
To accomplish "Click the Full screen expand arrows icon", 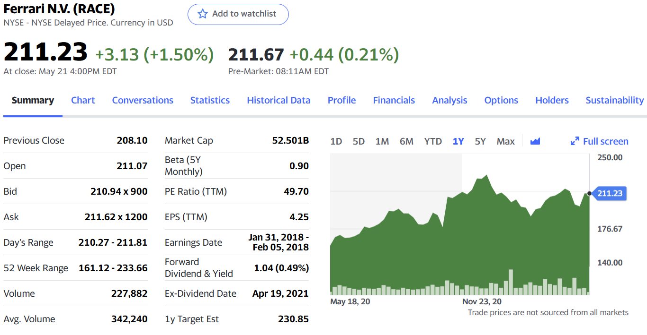I will coord(575,141).
